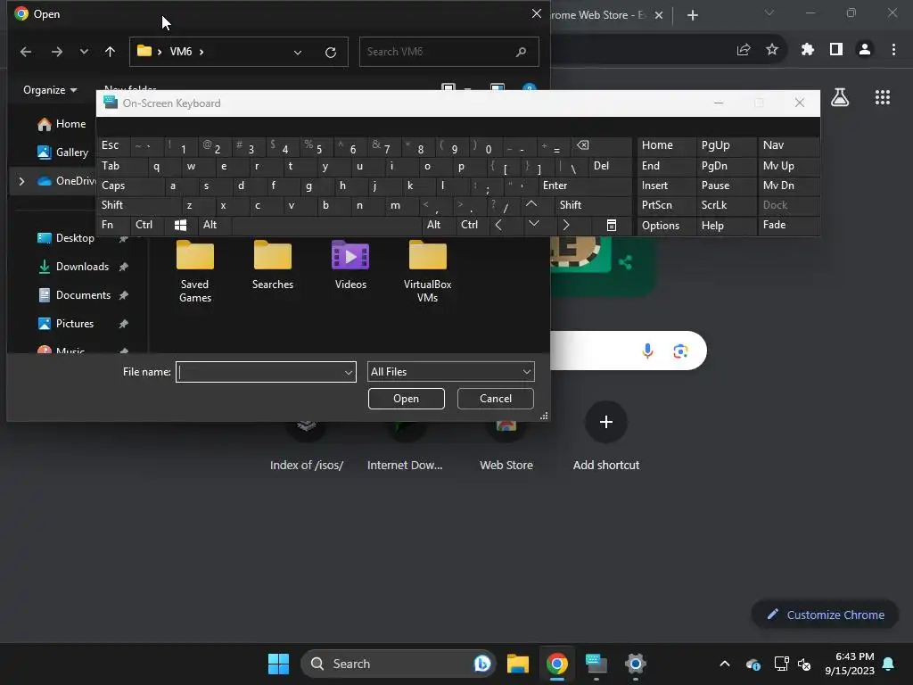The image size is (913, 685).
Task: Go up one folder level arrow
Action: (110, 52)
